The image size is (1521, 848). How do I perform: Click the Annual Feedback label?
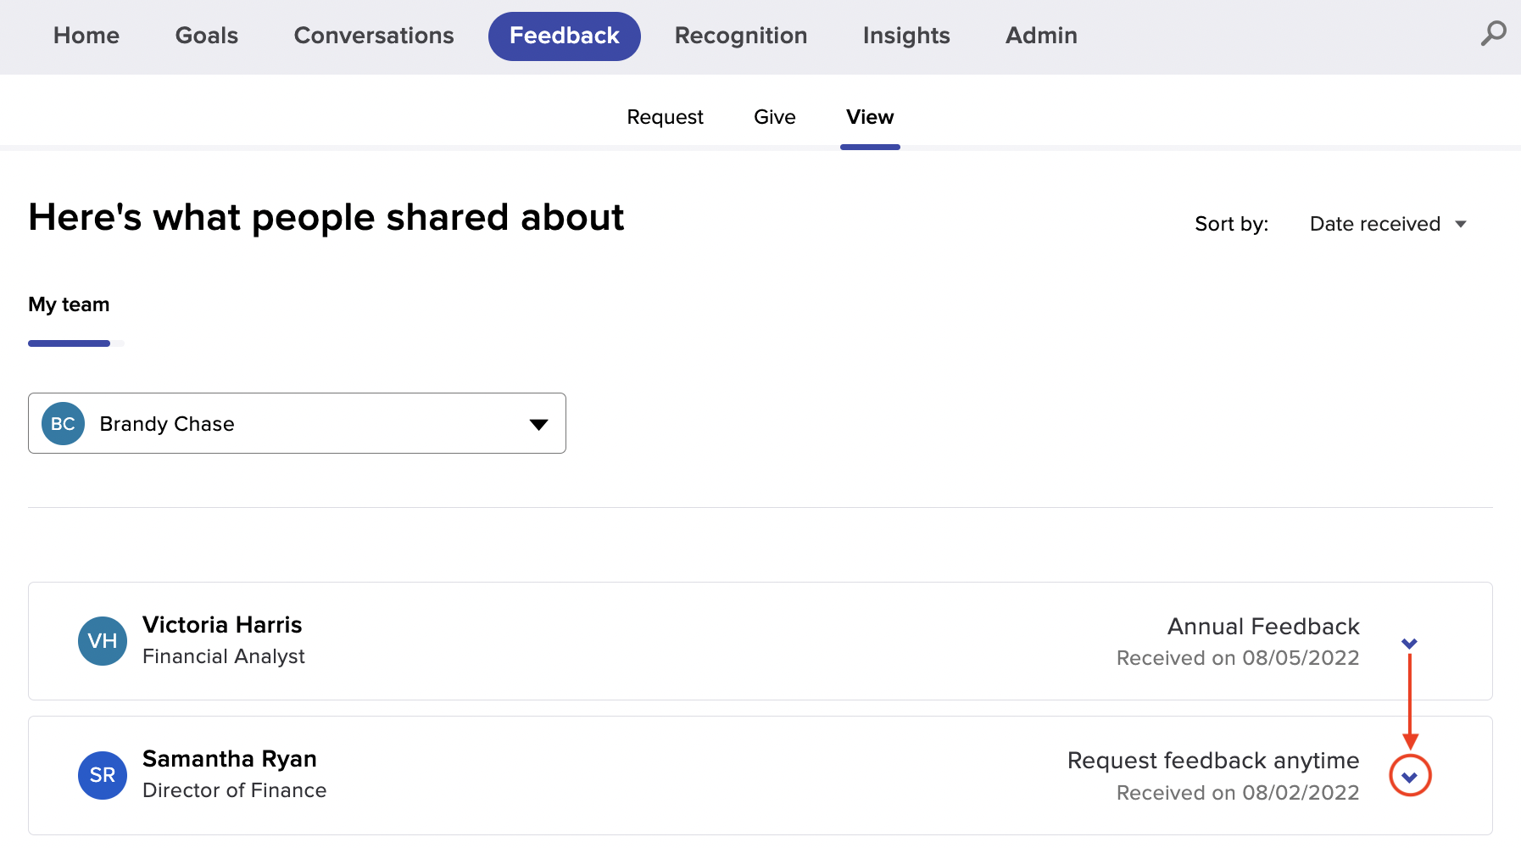pos(1263,627)
